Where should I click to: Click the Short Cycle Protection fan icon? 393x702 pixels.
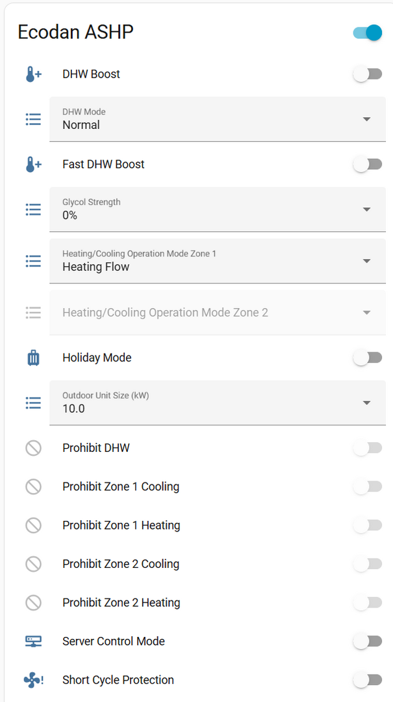click(33, 681)
